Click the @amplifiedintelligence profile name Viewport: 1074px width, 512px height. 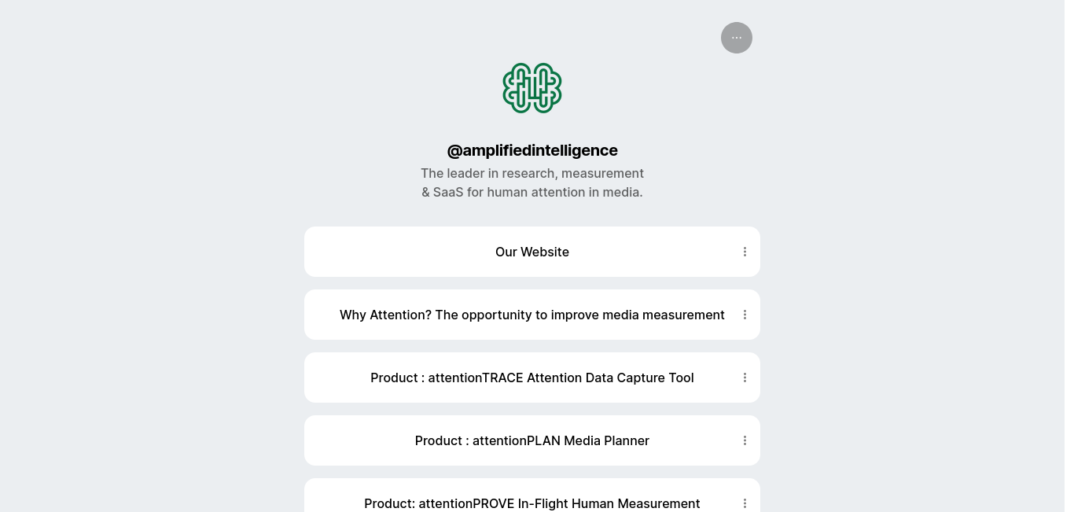coord(532,150)
